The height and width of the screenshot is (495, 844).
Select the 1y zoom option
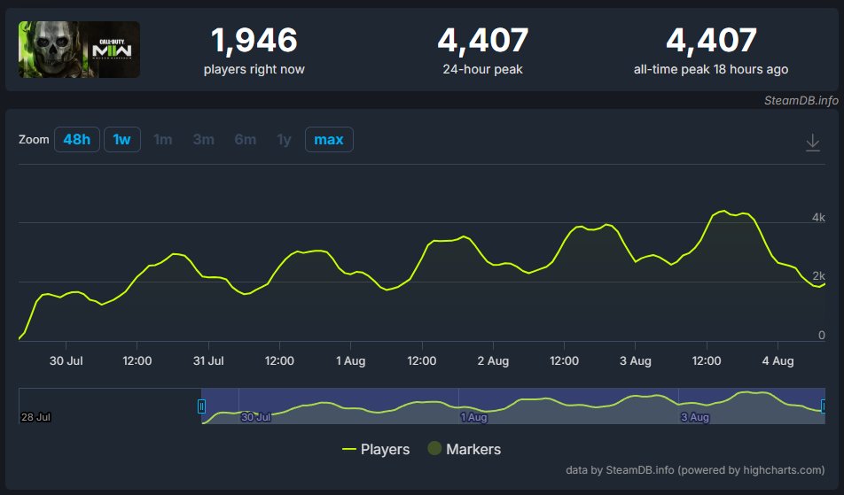click(x=285, y=140)
